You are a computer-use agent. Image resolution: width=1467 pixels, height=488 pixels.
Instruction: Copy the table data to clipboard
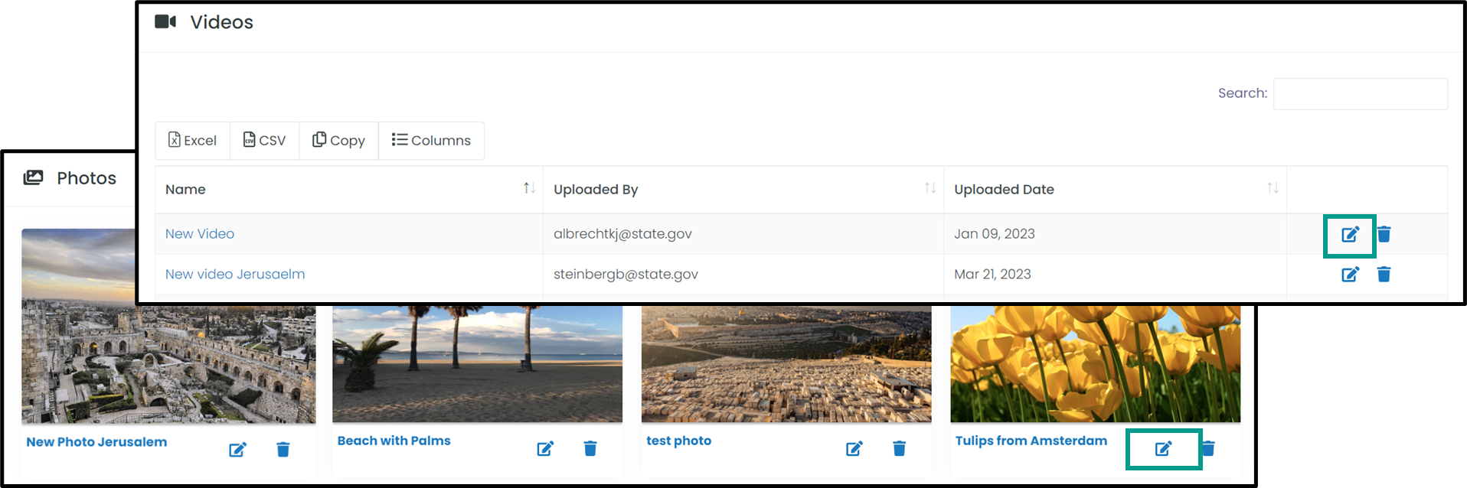click(x=338, y=141)
